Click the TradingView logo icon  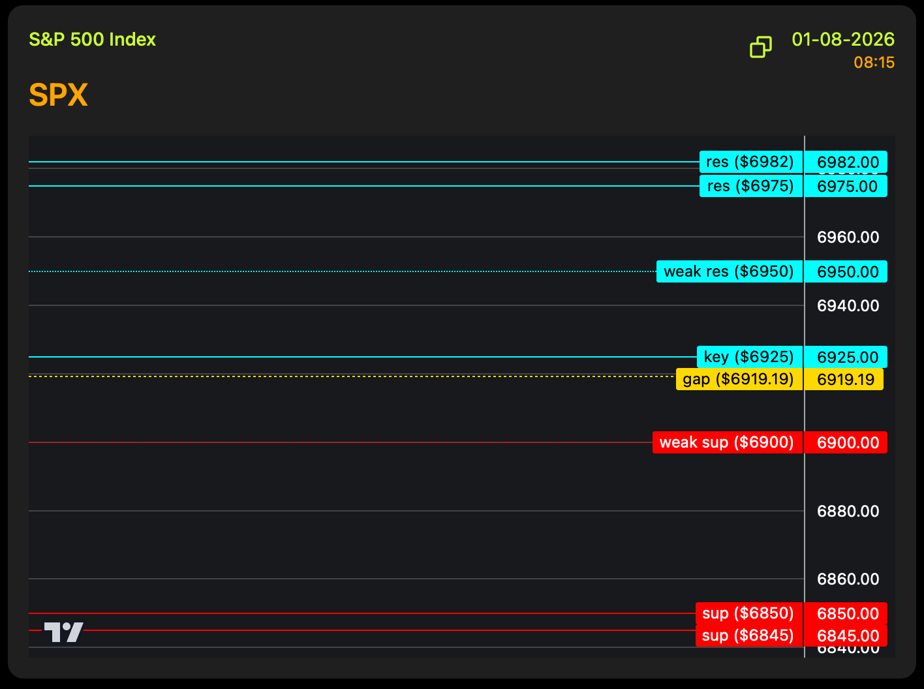(x=63, y=632)
